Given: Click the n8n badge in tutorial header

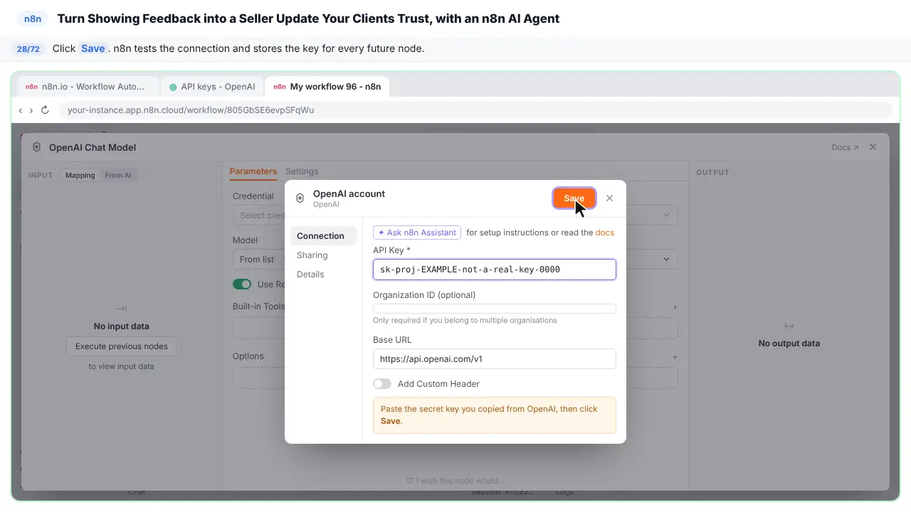Looking at the screenshot, I should pyautogui.click(x=33, y=18).
